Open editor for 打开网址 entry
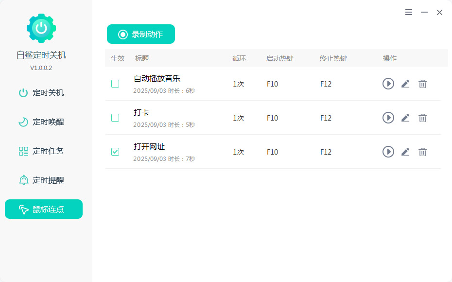Screen dimensions: 452x282 click(405, 152)
